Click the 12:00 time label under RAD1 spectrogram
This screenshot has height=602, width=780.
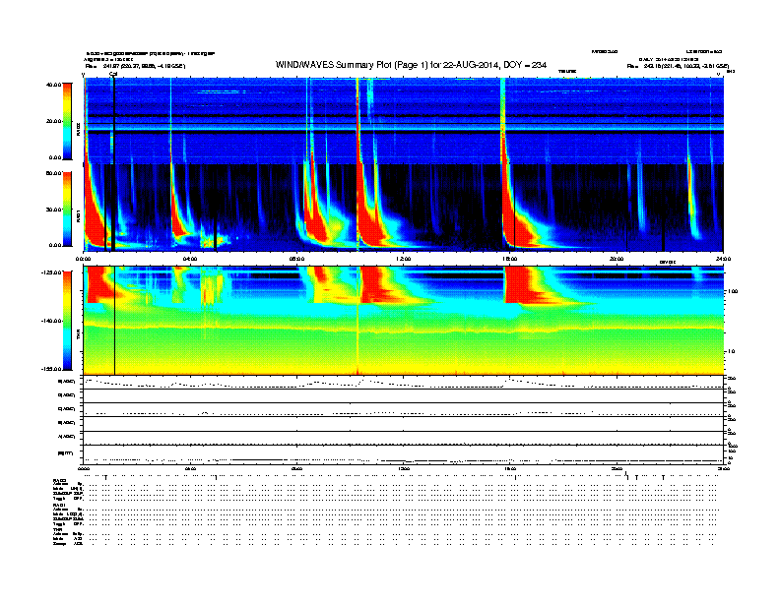coord(403,259)
